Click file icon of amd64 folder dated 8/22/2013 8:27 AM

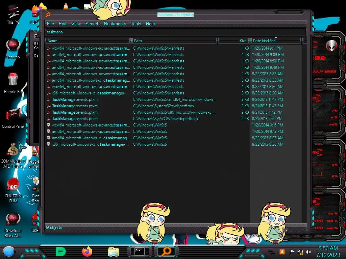[49, 138]
